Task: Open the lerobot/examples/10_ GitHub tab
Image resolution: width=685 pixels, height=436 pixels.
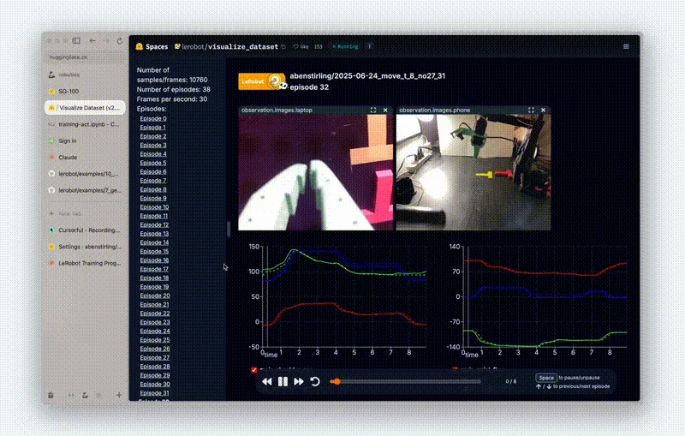Action: click(x=85, y=174)
